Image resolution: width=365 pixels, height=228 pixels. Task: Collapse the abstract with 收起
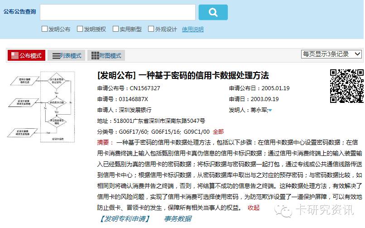click(254, 208)
